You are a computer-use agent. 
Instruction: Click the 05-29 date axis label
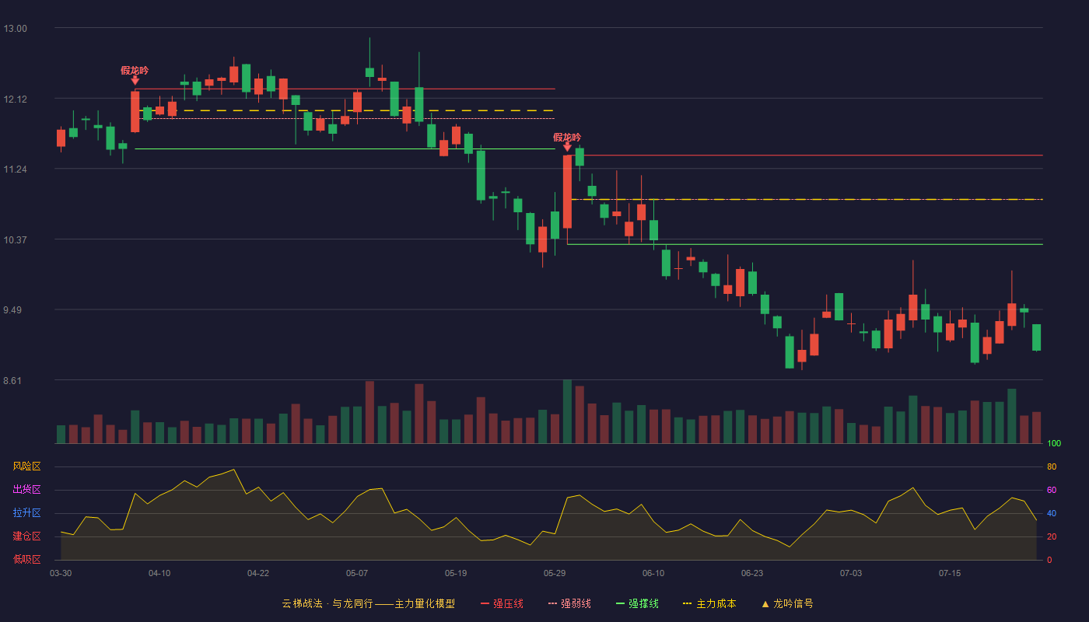[555, 573]
